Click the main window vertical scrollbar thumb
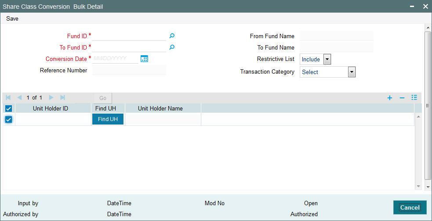The image size is (432, 221). click(x=428, y=106)
